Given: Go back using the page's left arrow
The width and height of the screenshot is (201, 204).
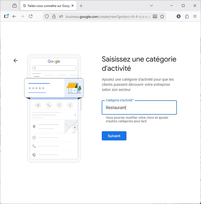Looking at the screenshot, I should [16, 60].
